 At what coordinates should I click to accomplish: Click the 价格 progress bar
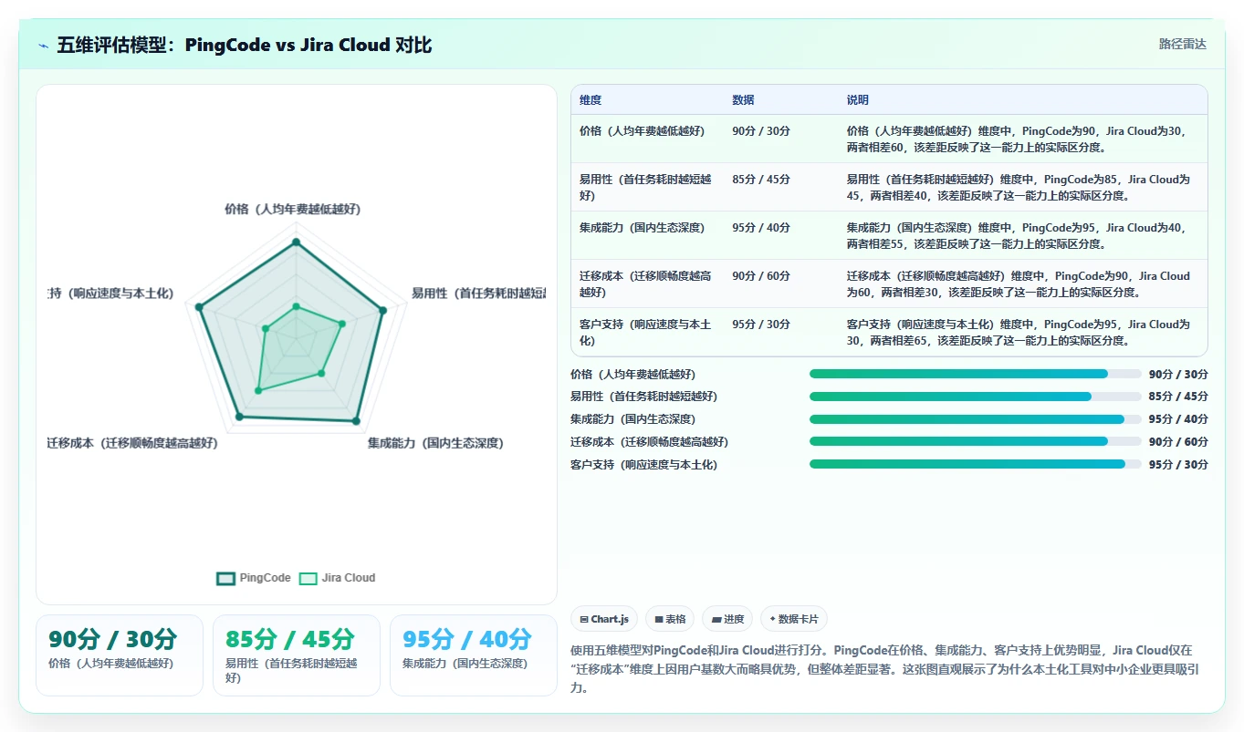pos(975,374)
